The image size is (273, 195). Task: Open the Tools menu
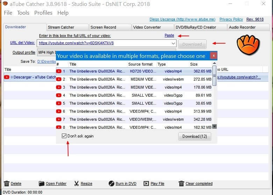23,13
